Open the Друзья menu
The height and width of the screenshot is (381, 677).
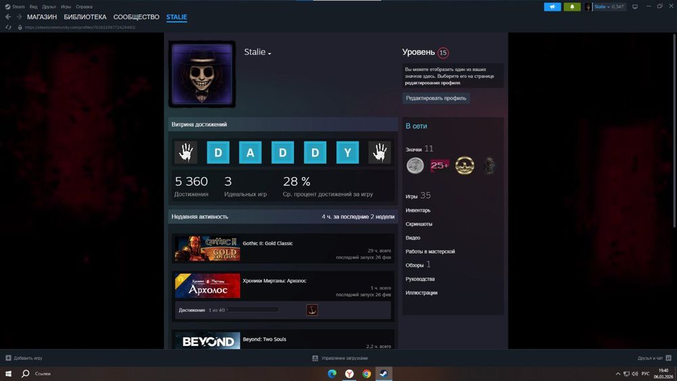tap(49, 7)
